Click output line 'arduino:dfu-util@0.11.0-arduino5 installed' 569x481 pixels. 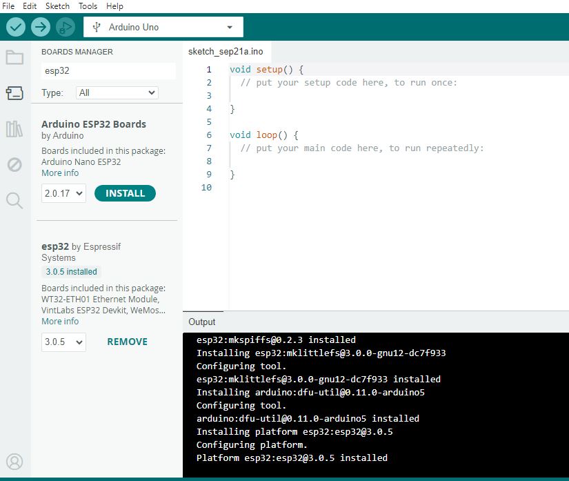point(308,419)
